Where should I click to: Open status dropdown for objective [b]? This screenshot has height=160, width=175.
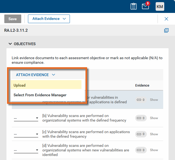point(26,118)
